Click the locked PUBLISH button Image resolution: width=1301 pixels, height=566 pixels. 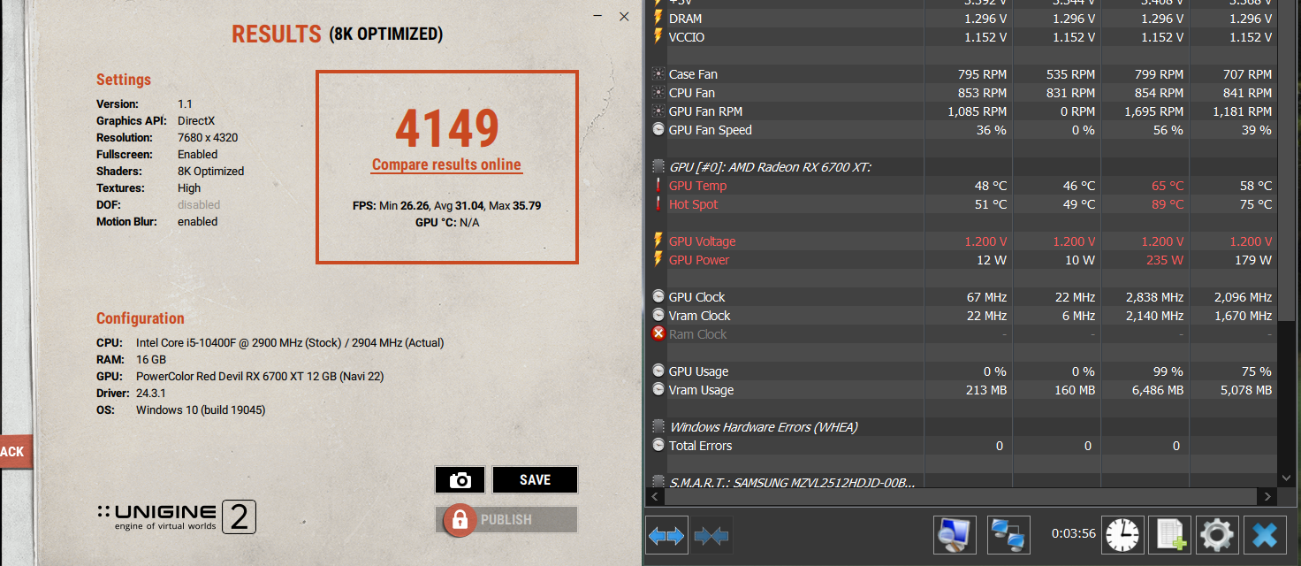(x=506, y=520)
